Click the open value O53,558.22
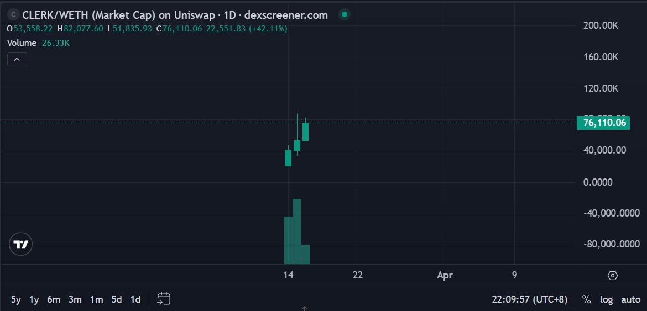Viewport: 647px width, 311px height. coord(30,29)
